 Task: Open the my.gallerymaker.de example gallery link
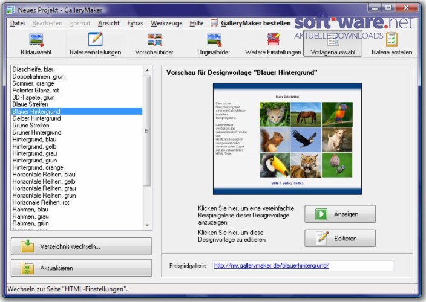(x=272, y=265)
